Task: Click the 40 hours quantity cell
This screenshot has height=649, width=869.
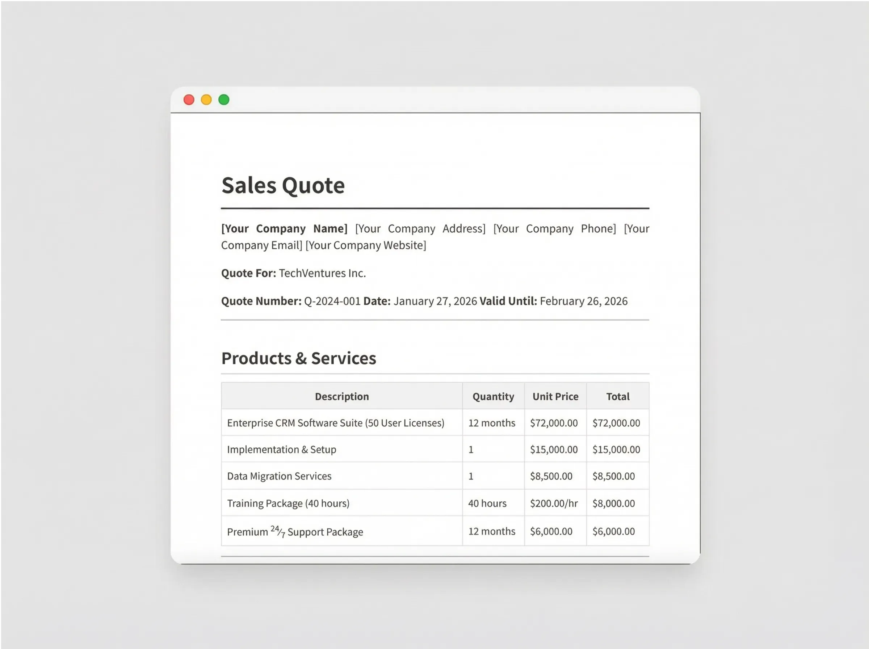Action: (487, 503)
